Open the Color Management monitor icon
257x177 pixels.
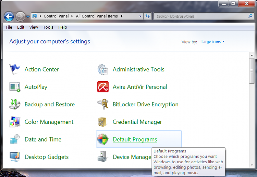coord(15,122)
